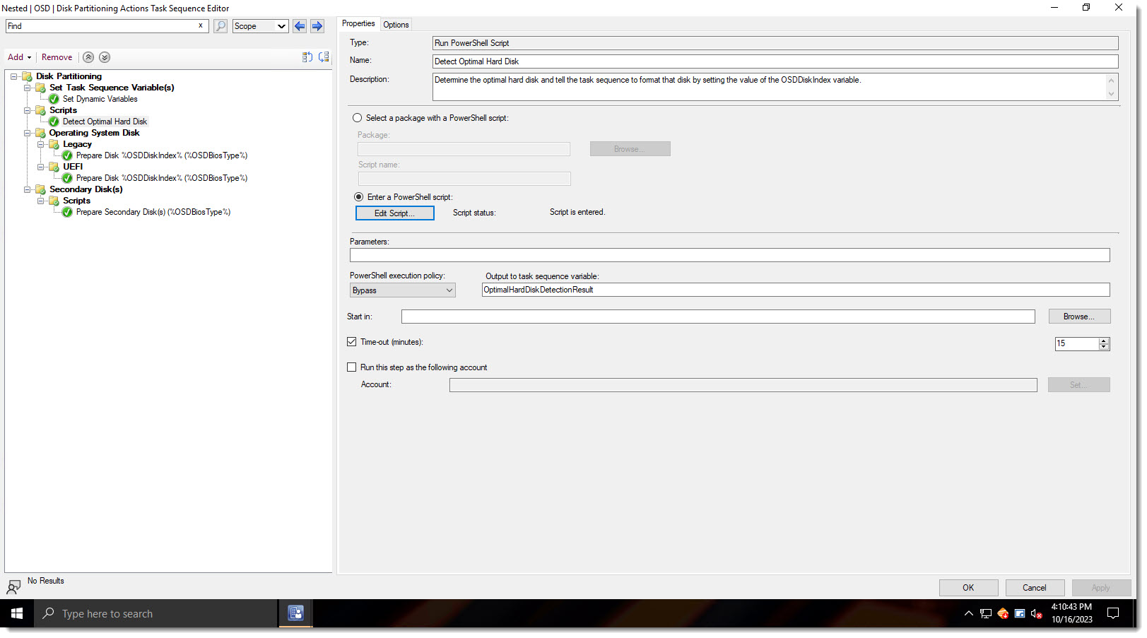Select the Set Dynamic Variables step
Screen dimensions: 1147x638
point(100,99)
